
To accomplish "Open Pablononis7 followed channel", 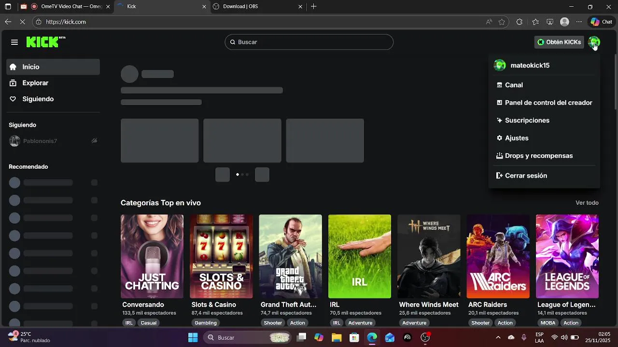I will 53,141.
